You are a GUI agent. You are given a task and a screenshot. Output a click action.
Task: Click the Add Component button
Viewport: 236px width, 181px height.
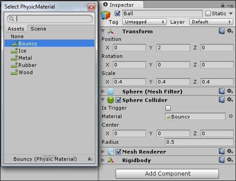(x=167, y=174)
